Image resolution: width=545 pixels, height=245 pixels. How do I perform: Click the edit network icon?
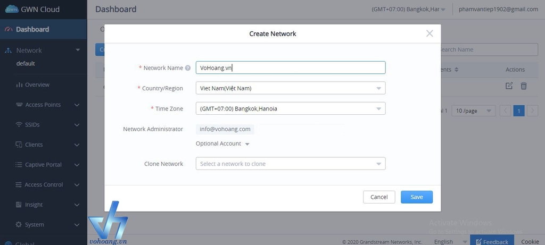point(509,86)
